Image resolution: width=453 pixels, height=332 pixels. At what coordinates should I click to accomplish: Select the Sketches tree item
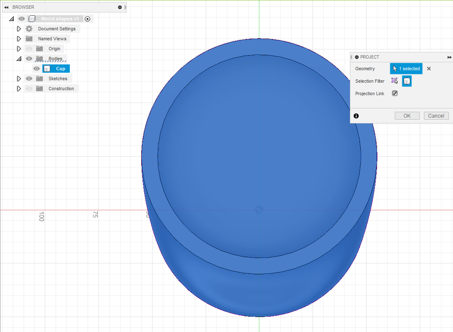58,79
